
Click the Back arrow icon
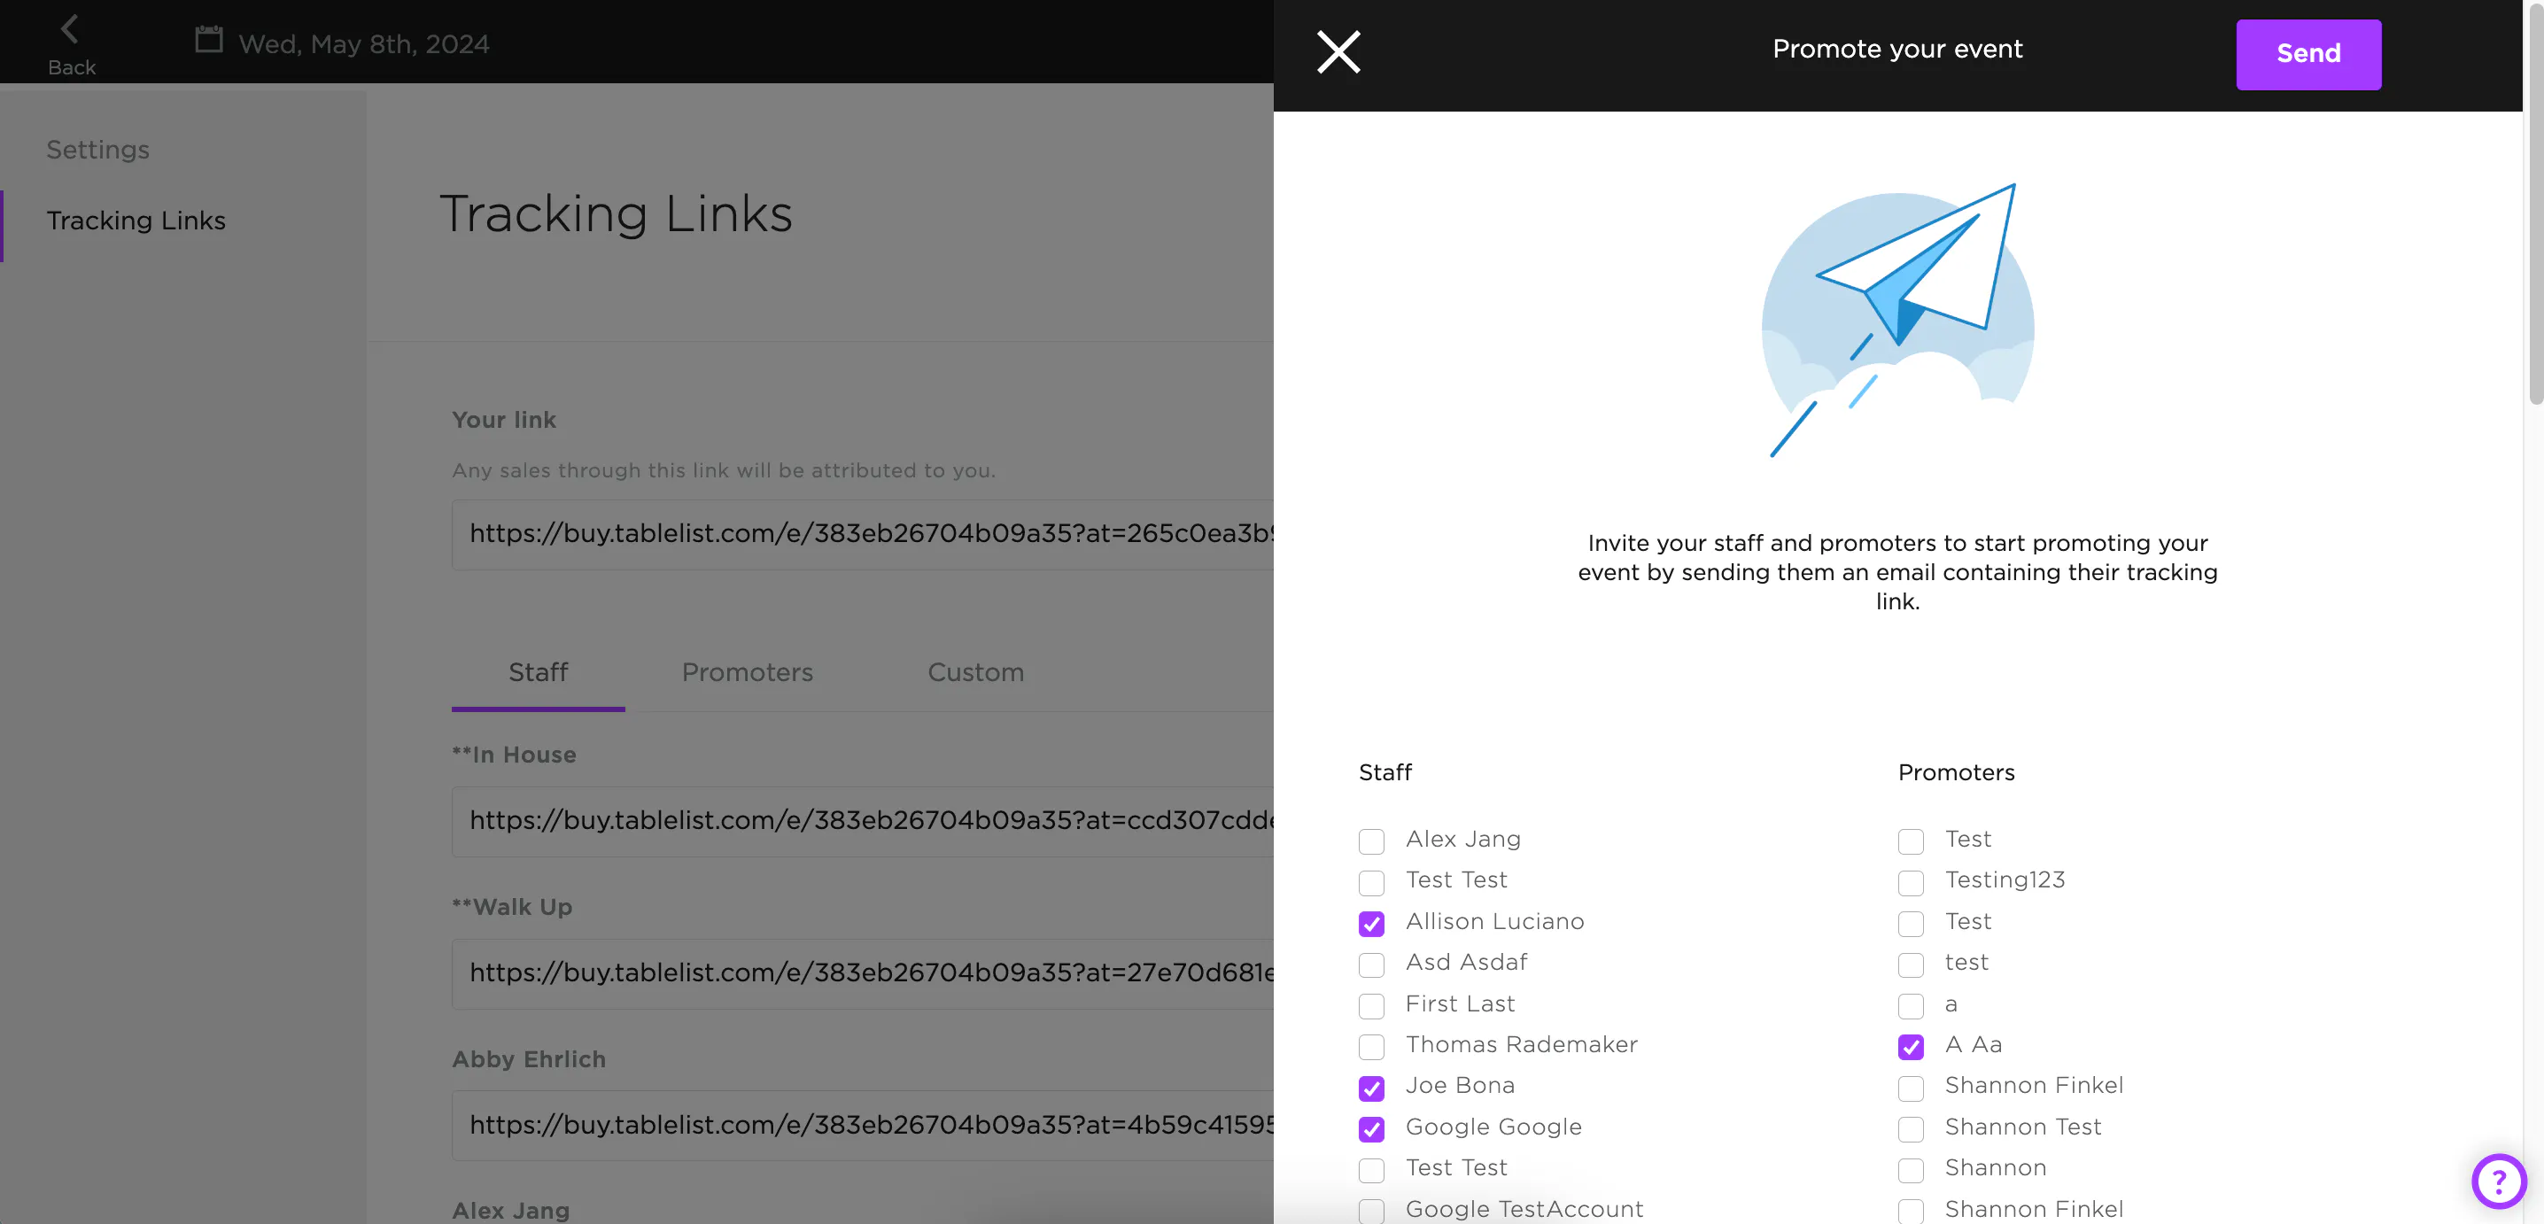tap(69, 29)
